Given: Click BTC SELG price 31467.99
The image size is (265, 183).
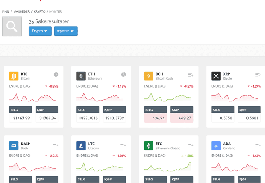Looking at the screenshot, I should pos(20,118).
